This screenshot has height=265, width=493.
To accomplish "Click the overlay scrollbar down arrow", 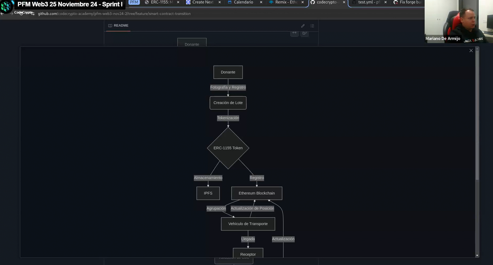I will point(477,255).
